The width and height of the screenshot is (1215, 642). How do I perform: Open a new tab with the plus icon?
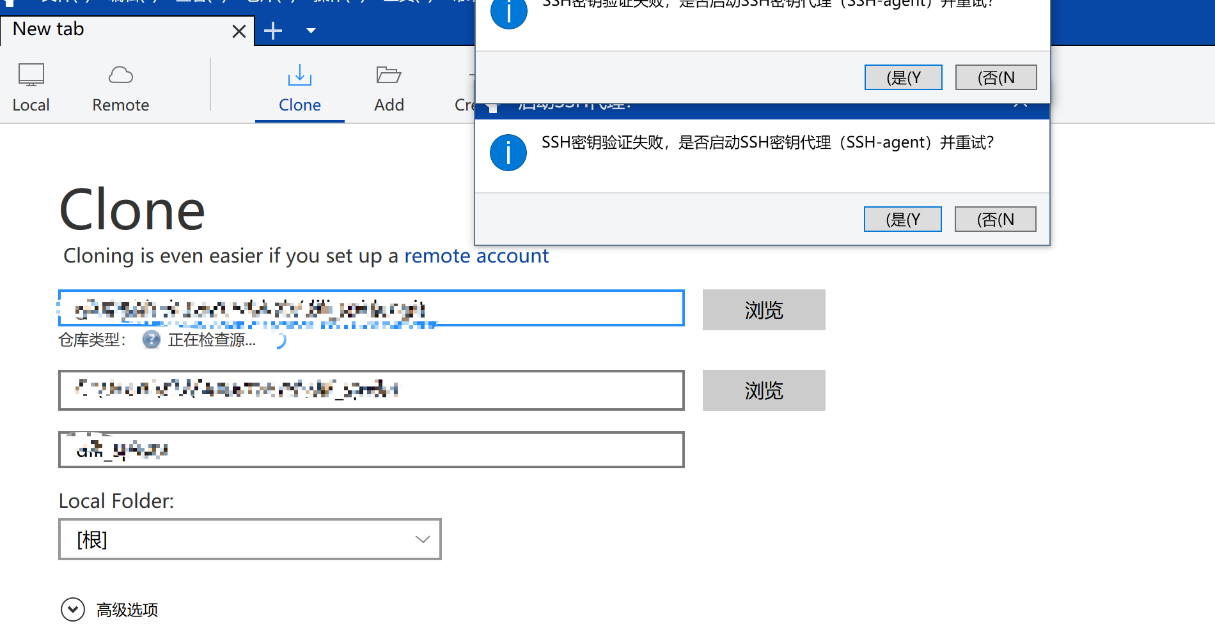click(273, 30)
